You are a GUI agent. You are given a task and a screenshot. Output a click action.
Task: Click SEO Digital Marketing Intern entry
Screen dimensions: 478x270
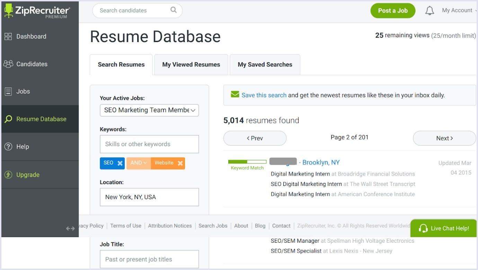tap(343, 184)
